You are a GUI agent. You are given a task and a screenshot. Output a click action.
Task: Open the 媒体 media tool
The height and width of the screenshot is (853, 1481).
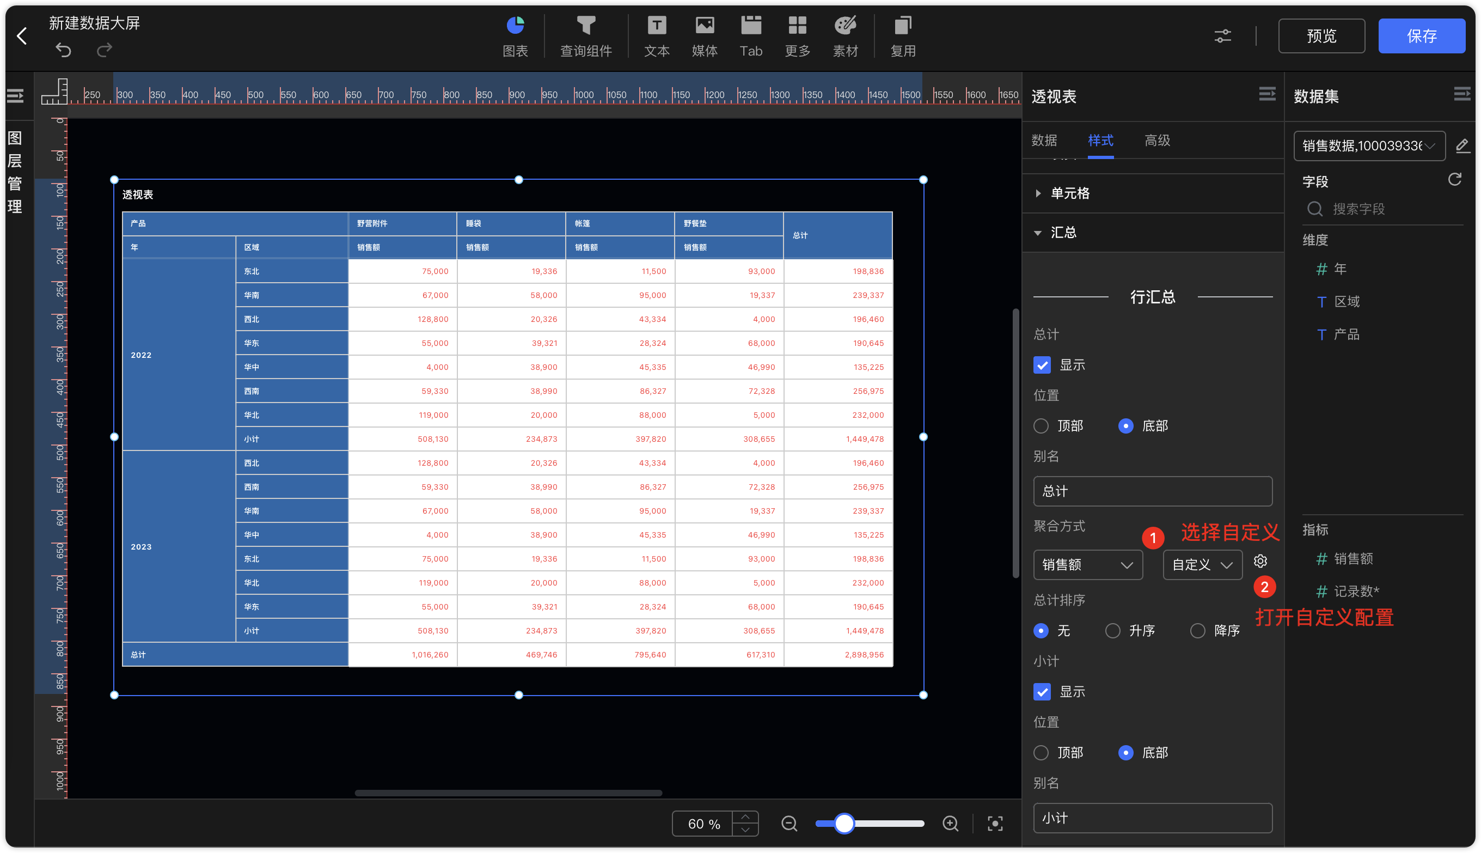(704, 36)
